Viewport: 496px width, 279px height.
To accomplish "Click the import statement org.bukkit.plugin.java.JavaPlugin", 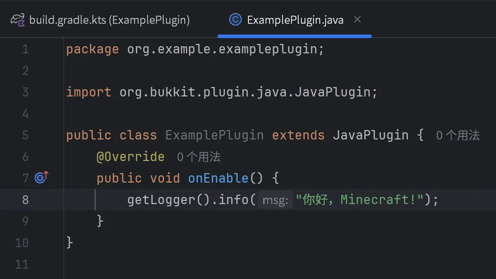I will (x=245, y=92).
